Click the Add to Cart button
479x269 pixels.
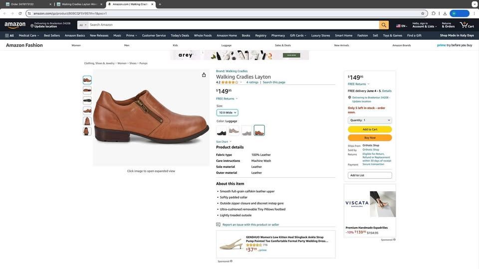(370, 130)
